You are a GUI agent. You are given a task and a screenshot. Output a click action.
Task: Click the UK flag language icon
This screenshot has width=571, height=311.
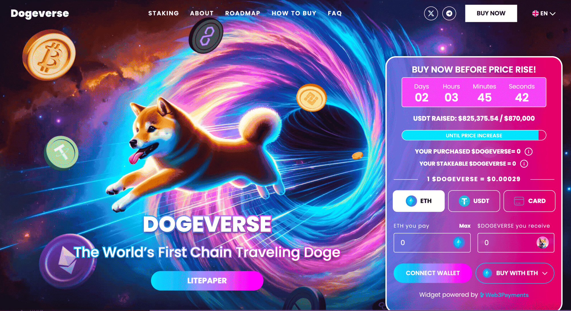pyautogui.click(x=535, y=13)
